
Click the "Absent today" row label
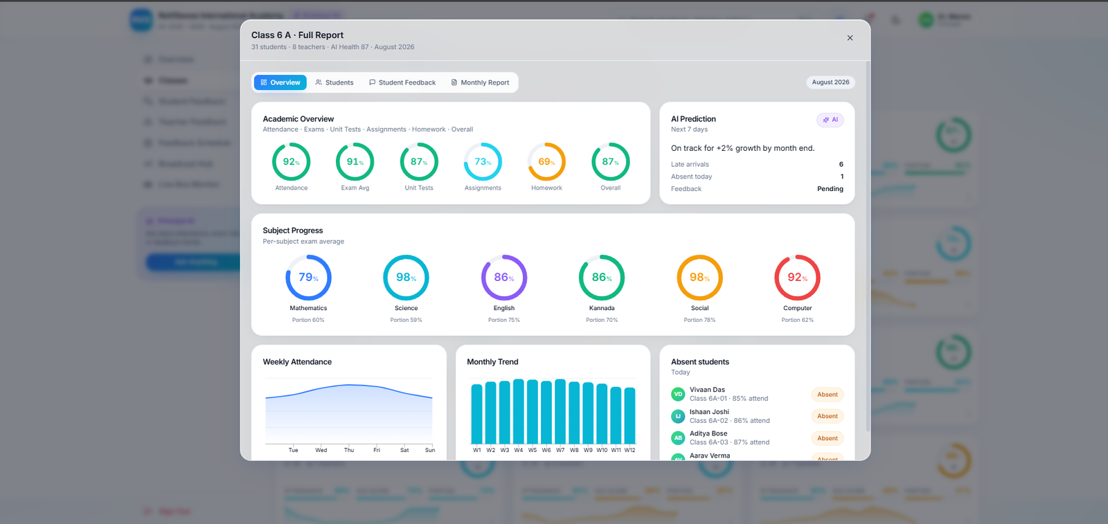(691, 177)
